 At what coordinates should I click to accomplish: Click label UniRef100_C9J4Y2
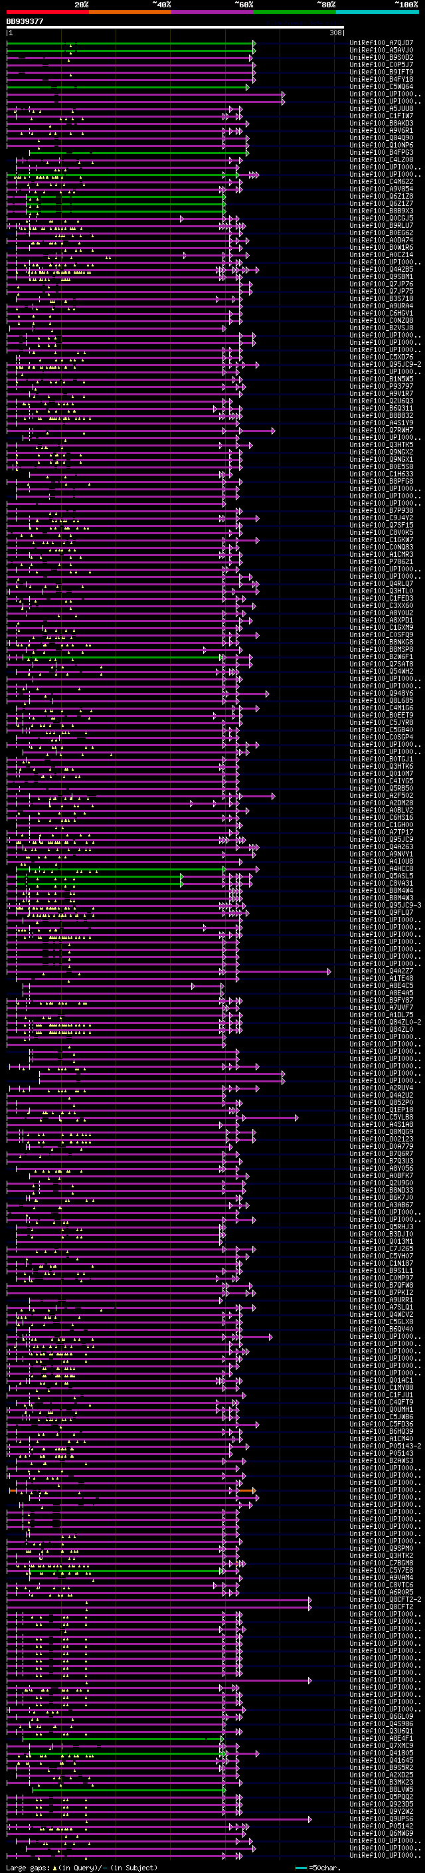point(381,518)
